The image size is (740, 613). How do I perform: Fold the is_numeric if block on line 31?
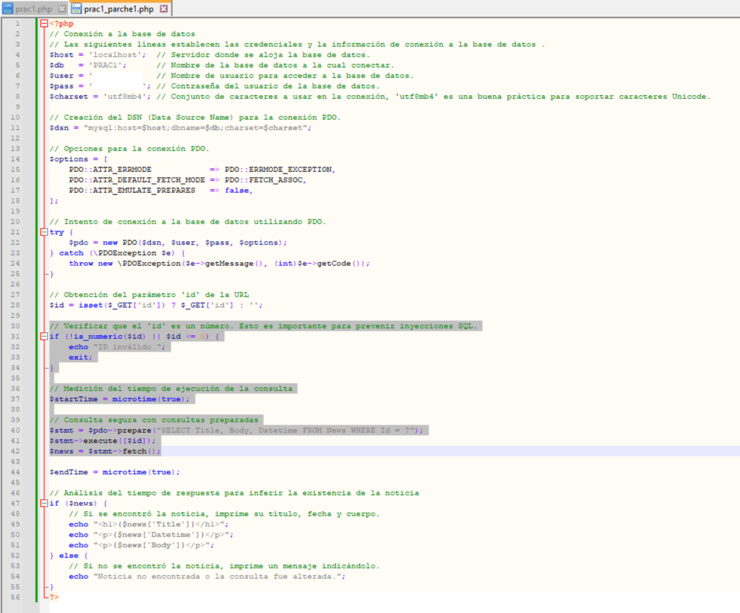click(x=44, y=336)
